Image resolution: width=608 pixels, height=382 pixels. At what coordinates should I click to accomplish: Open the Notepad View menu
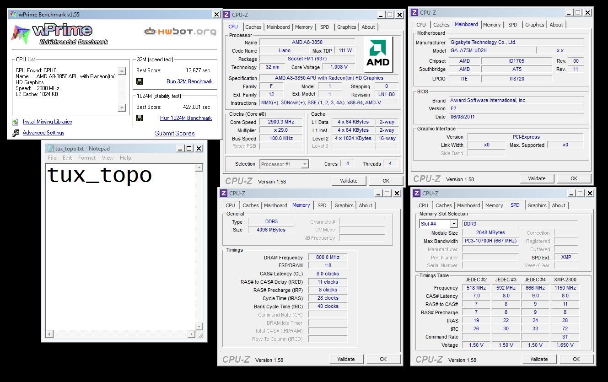click(x=108, y=158)
